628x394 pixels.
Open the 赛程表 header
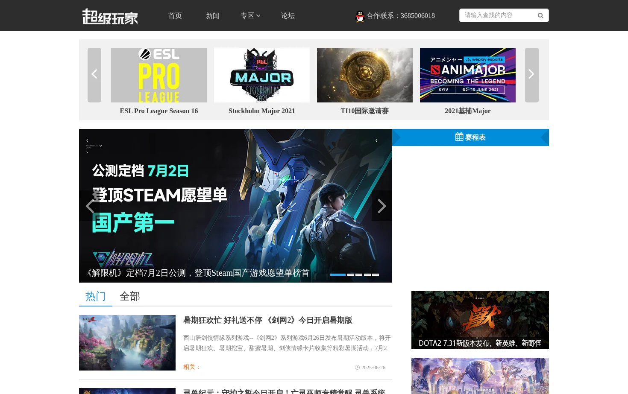[x=470, y=137]
